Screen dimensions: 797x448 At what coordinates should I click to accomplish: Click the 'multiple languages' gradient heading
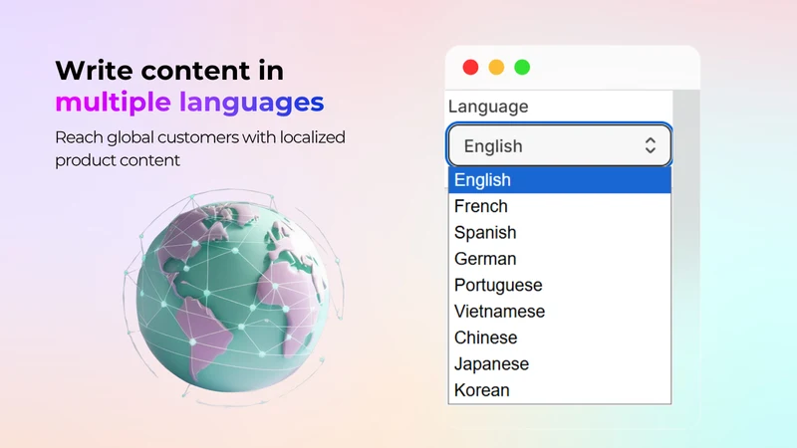pyautogui.click(x=189, y=102)
